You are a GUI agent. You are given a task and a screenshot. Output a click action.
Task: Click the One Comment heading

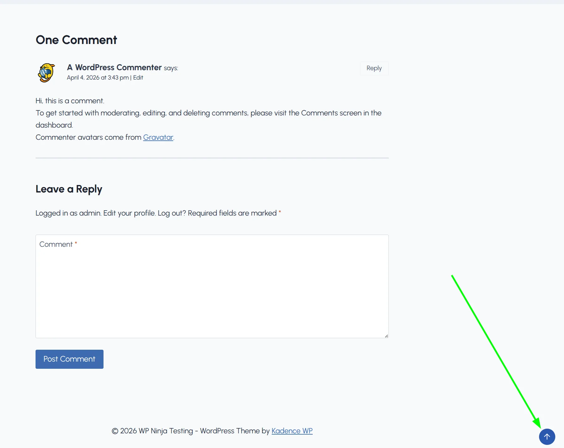click(76, 40)
